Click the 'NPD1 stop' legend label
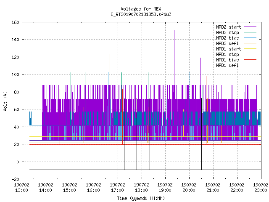Viewport: 269px width, 202px height. pos(227,54)
